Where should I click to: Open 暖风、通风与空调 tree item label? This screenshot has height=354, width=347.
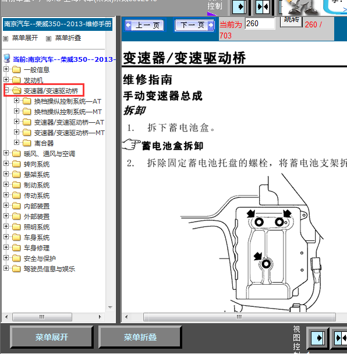pyautogui.click(x=49, y=154)
